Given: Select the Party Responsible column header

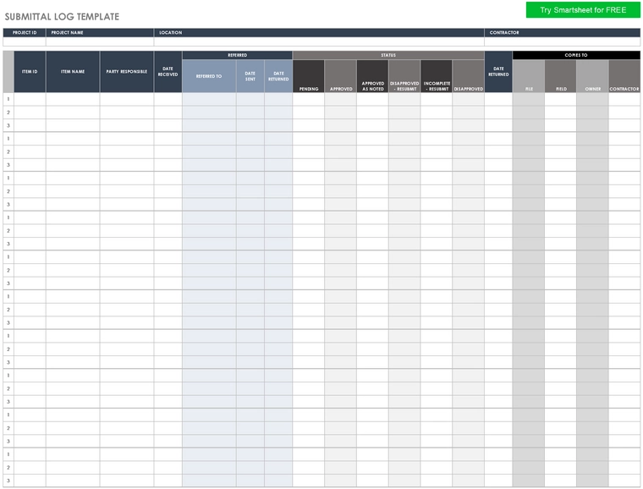Looking at the screenshot, I should tap(127, 72).
